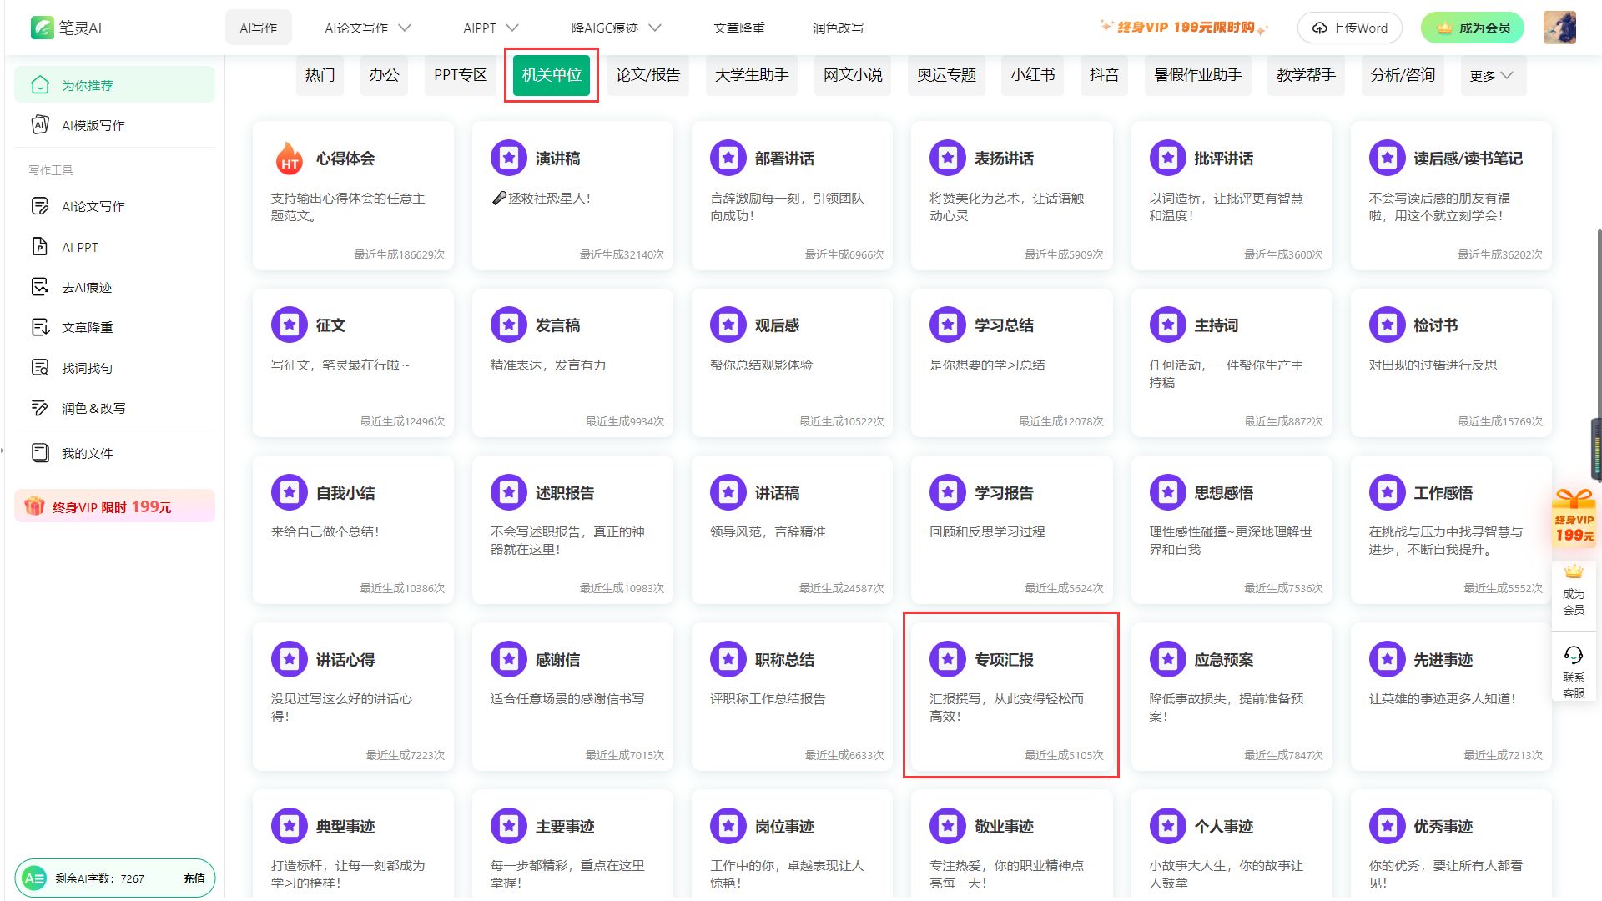Expand the 更多 categories dropdown
The width and height of the screenshot is (1602, 901).
point(1491,76)
